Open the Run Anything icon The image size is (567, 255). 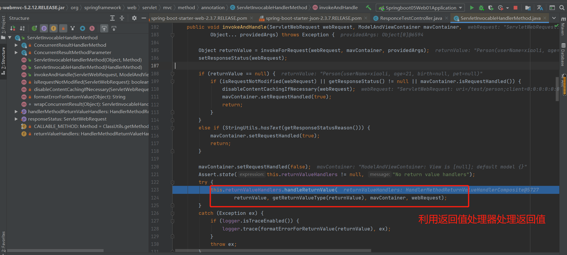(552, 8)
